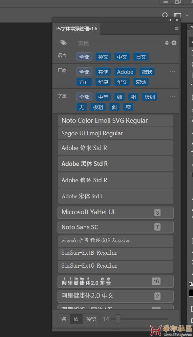Toggle the 中文 language filter
This screenshot has width=193, height=337.
pos(122,57)
